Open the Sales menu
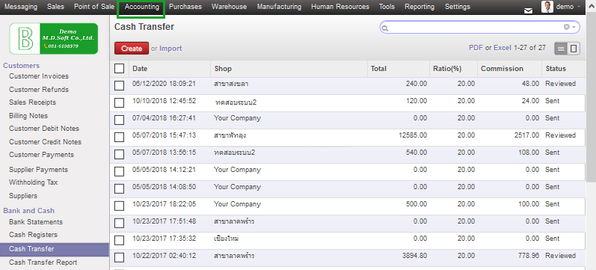Viewport: 596px width, 270px height. 55,7
